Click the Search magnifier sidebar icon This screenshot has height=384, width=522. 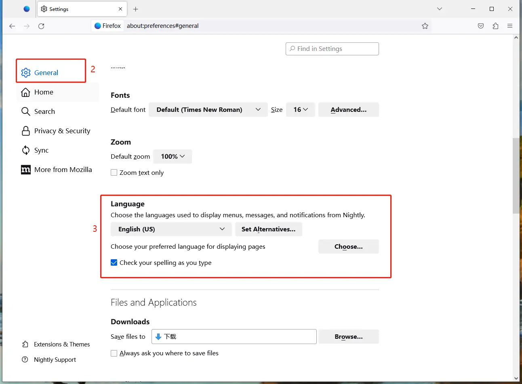(25, 111)
